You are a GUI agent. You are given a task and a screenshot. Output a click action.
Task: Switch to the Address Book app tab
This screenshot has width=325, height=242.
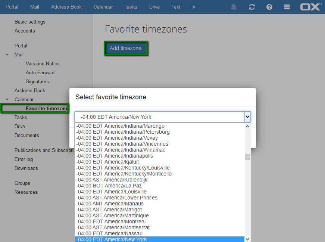(x=66, y=7)
